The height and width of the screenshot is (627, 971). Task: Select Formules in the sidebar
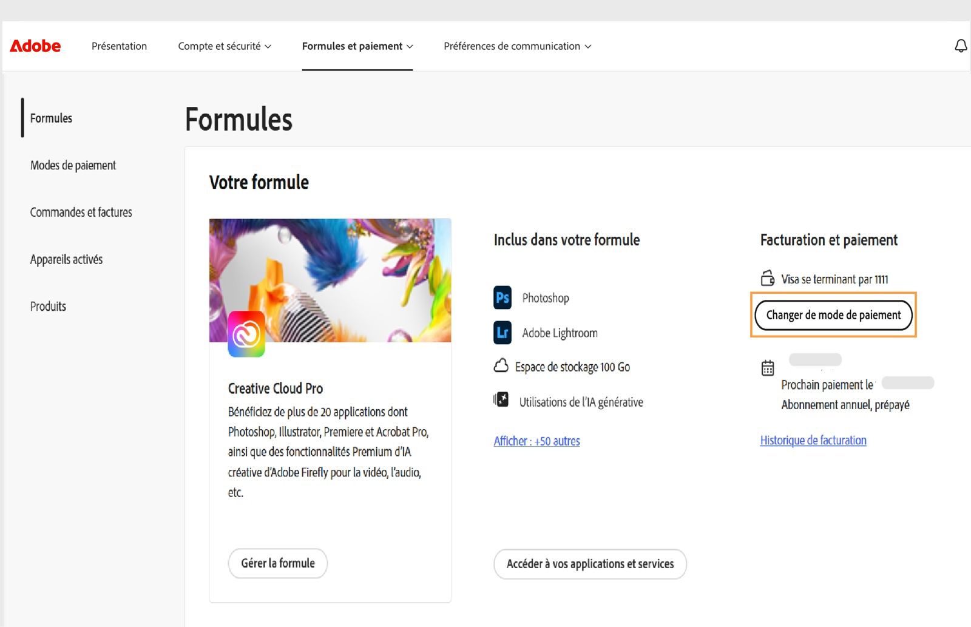coord(51,118)
